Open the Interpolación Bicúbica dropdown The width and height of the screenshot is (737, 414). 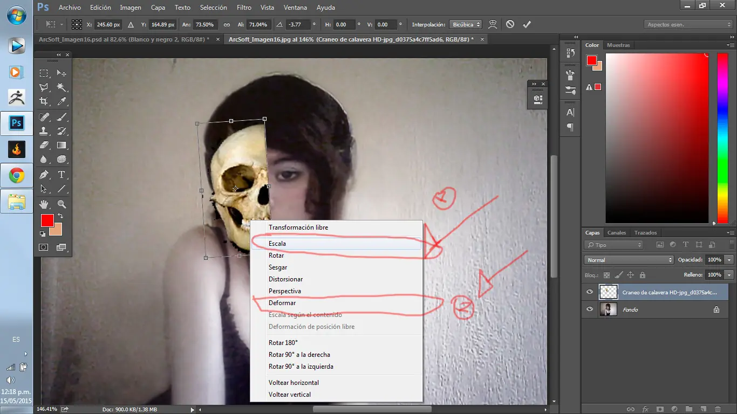(x=466, y=25)
